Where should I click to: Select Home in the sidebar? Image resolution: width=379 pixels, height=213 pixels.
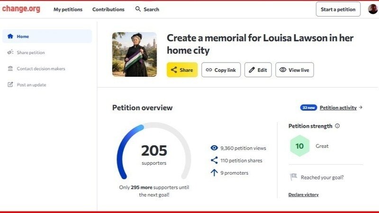coord(47,36)
